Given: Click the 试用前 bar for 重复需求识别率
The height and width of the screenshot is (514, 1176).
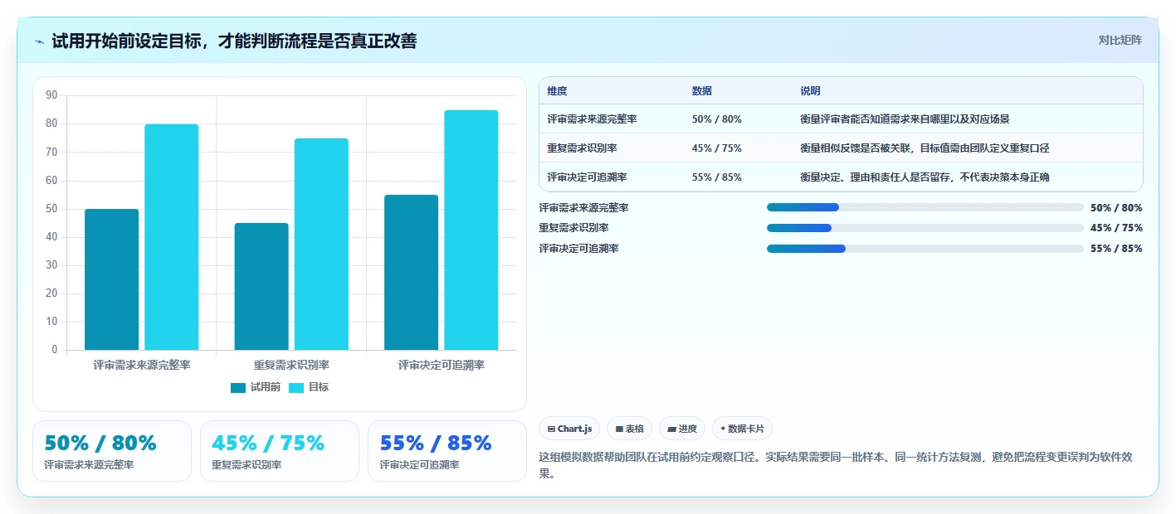Looking at the screenshot, I should pyautogui.click(x=261, y=286).
